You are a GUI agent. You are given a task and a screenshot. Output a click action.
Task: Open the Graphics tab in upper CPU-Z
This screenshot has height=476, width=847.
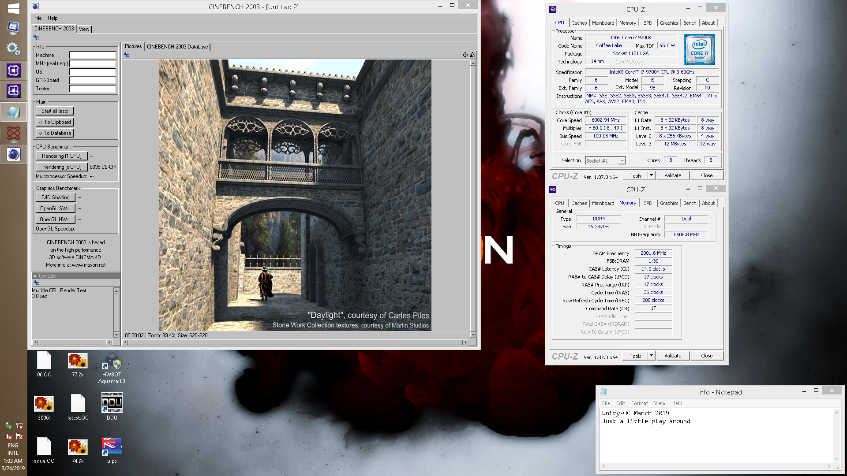(669, 23)
